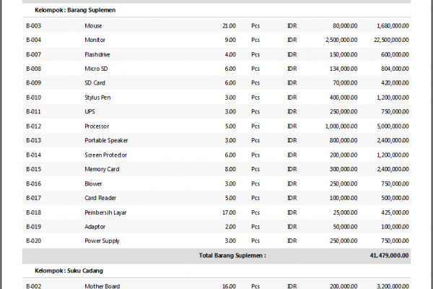Click the Processor total 5,000,000.00
This screenshot has height=289, width=433.
[392, 126]
